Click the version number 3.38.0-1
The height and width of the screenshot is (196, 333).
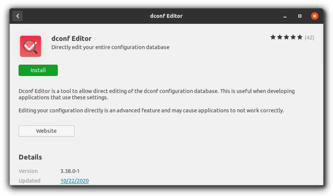[x=70, y=171]
